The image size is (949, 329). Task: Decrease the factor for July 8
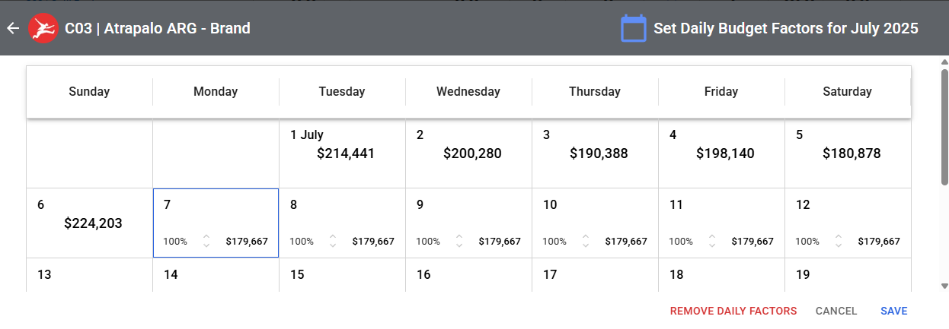332,245
